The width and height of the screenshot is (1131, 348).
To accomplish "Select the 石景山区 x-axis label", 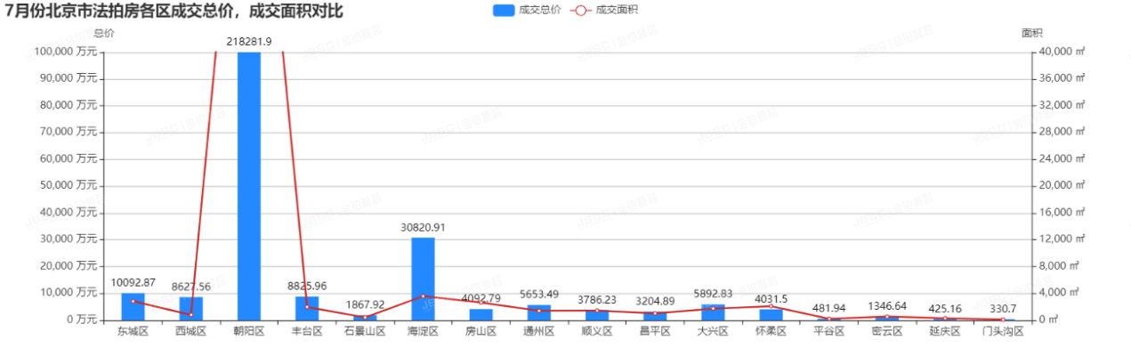I will tap(365, 331).
